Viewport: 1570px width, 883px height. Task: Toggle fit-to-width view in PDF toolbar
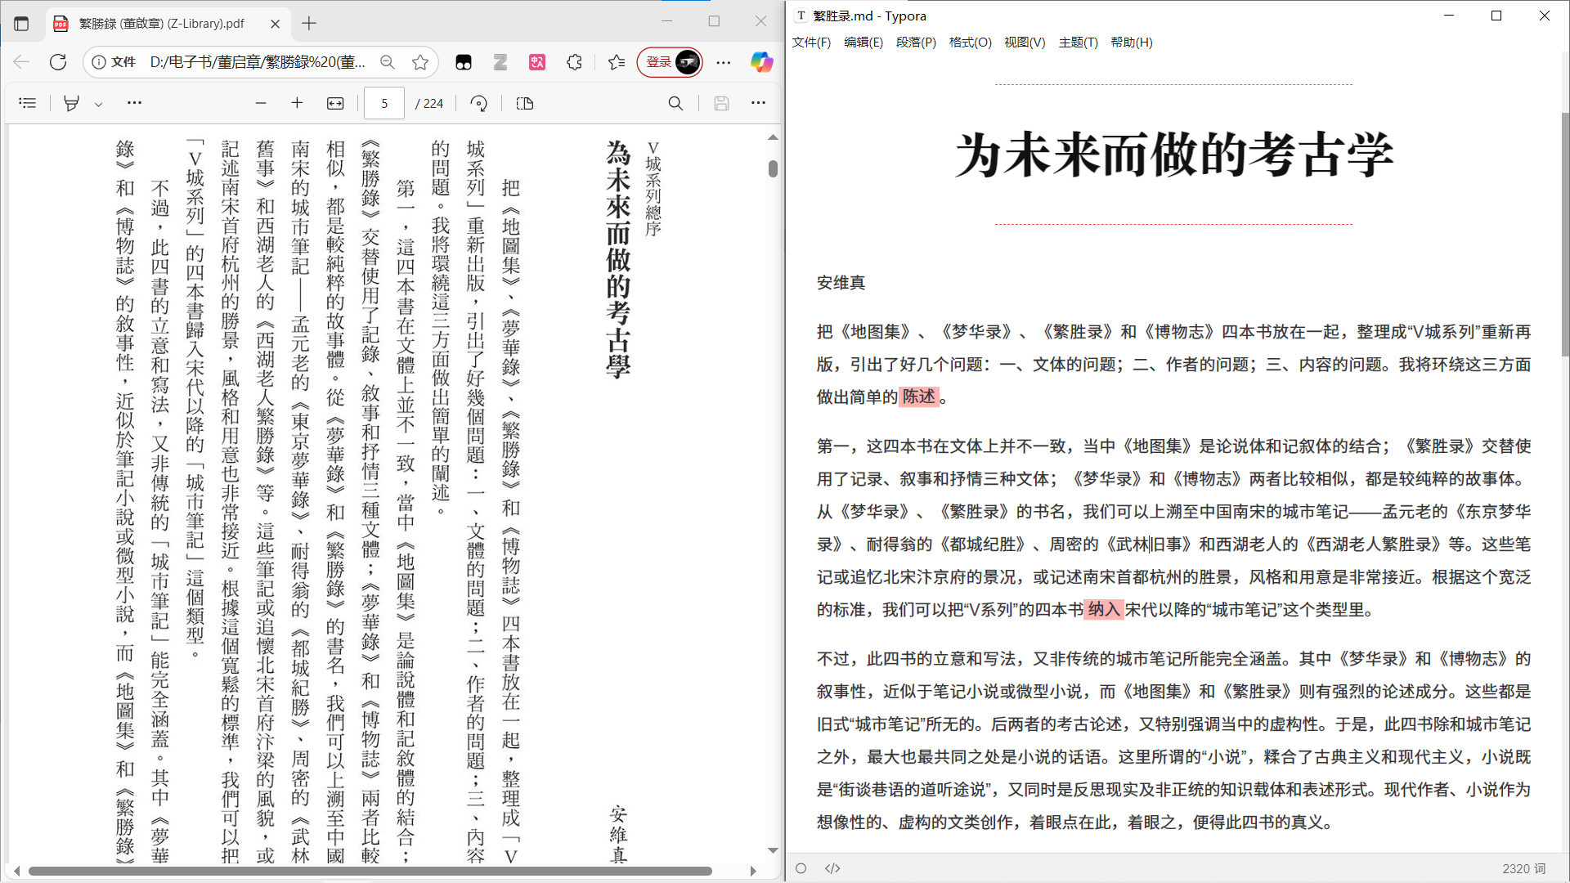pyautogui.click(x=335, y=103)
